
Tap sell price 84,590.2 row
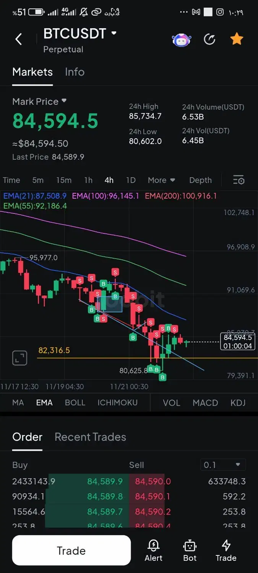tap(153, 512)
